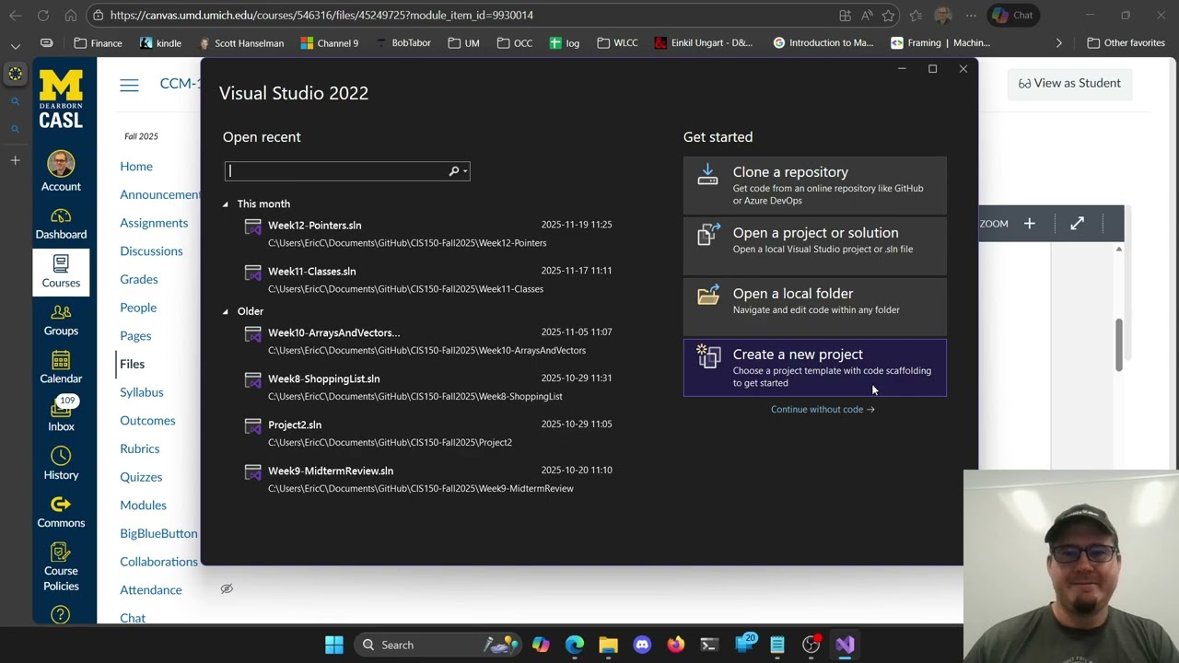Open Discussions in course navigation
Viewport: 1179px width, 663px height.
point(151,251)
